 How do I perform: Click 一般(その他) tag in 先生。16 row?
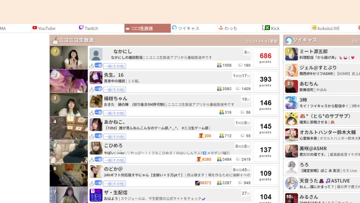click(114, 89)
